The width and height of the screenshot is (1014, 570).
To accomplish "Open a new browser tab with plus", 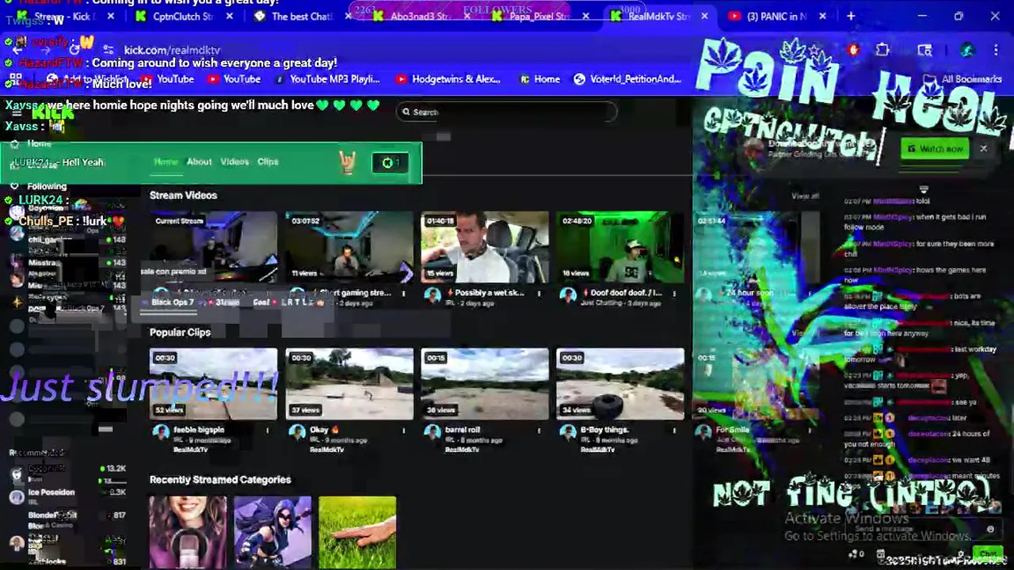I will pyautogui.click(x=851, y=16).
